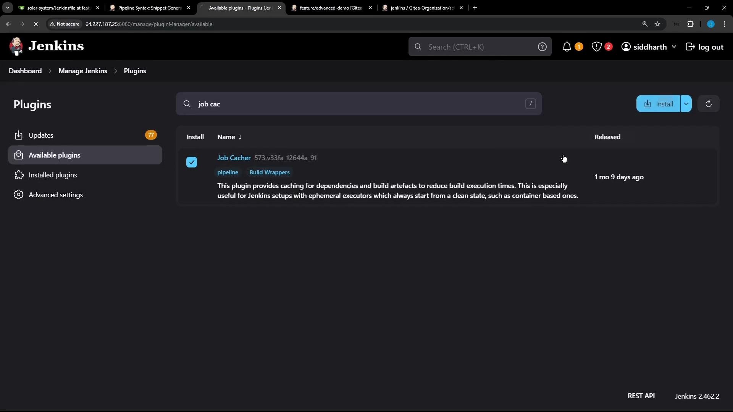Open the Chrome profile avatar icon
Viewport: 733px width, 412px height.
710,24
